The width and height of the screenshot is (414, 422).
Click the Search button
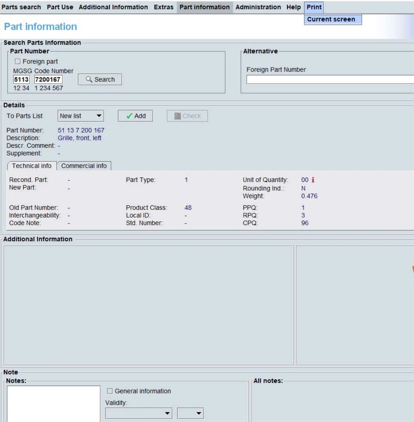(100, 79)
